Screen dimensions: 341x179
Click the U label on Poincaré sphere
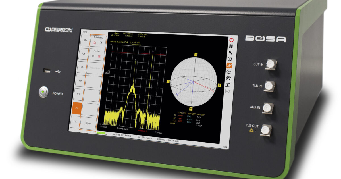coord(196,54)
